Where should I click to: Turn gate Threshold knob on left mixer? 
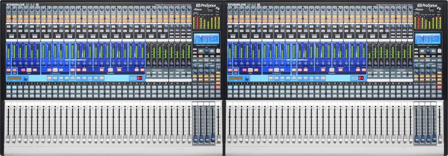(x=20, y=64)
